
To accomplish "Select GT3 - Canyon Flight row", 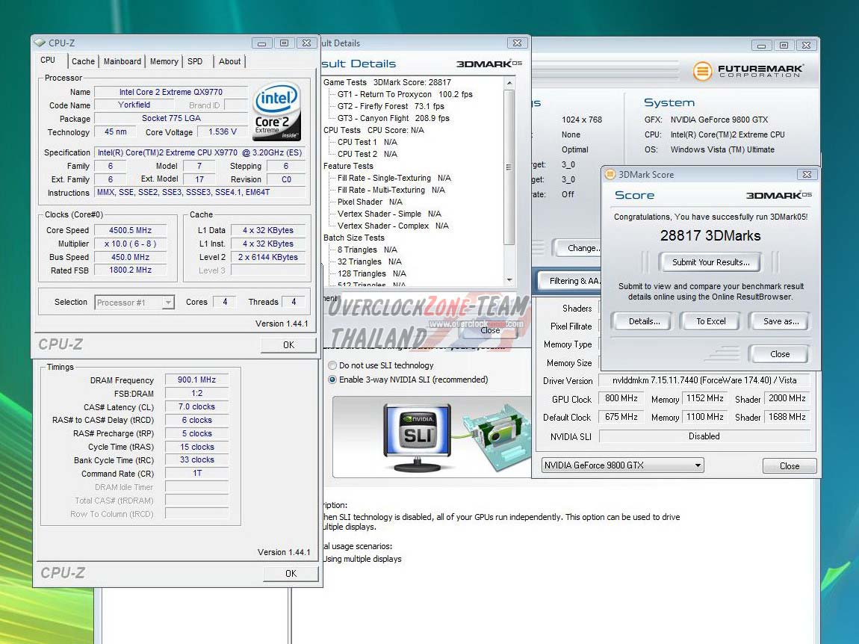I will point(394,118).
